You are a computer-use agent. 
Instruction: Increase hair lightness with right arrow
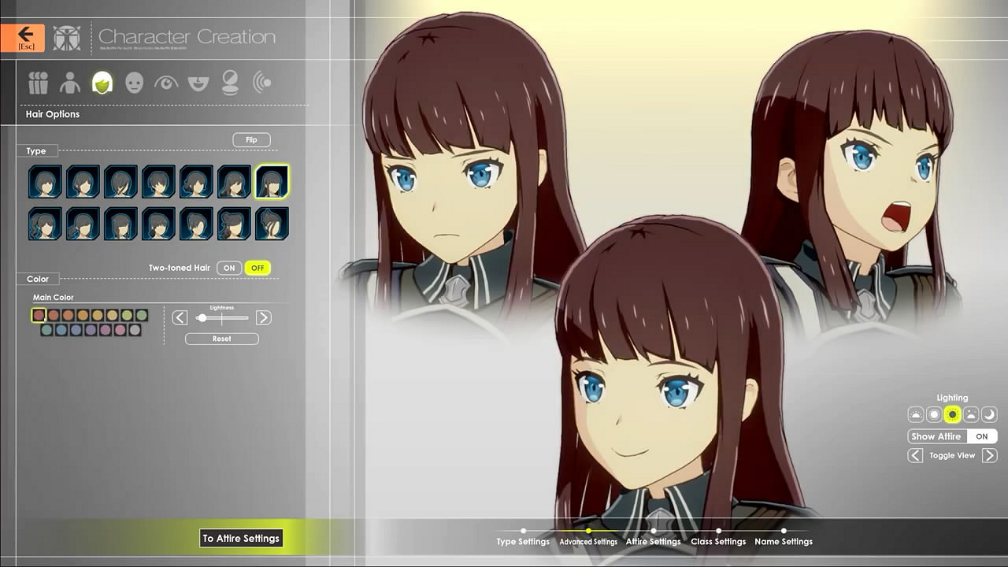(264, 317)
